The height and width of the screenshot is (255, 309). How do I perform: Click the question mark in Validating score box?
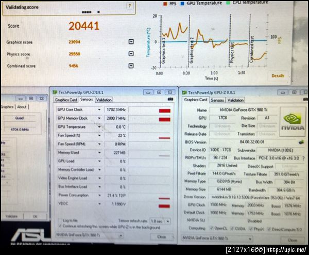point(130,6)
